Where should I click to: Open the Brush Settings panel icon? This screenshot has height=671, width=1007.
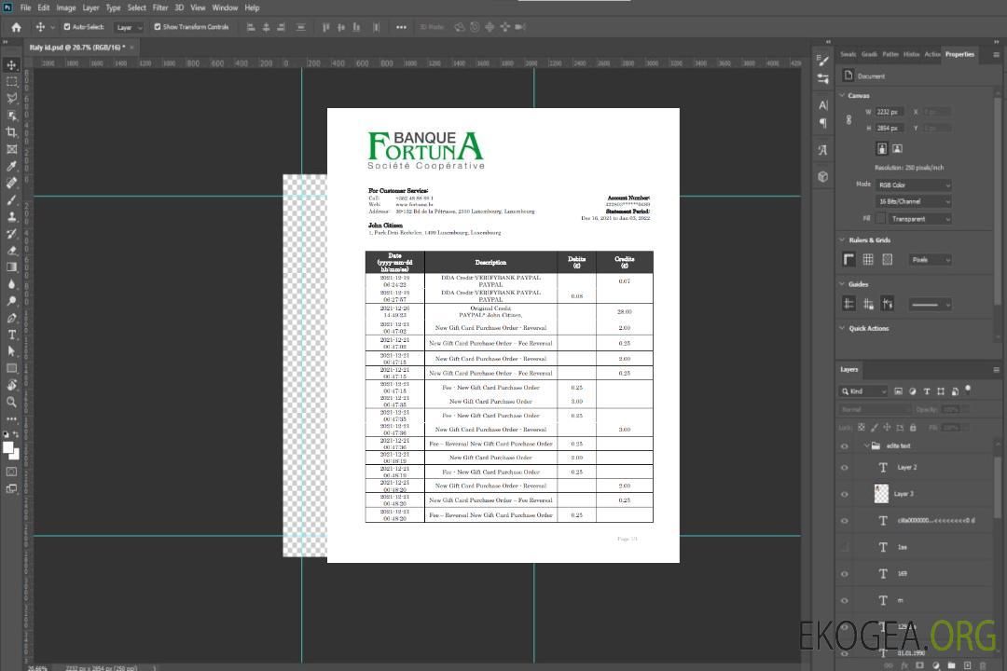[x=822, y=61]
